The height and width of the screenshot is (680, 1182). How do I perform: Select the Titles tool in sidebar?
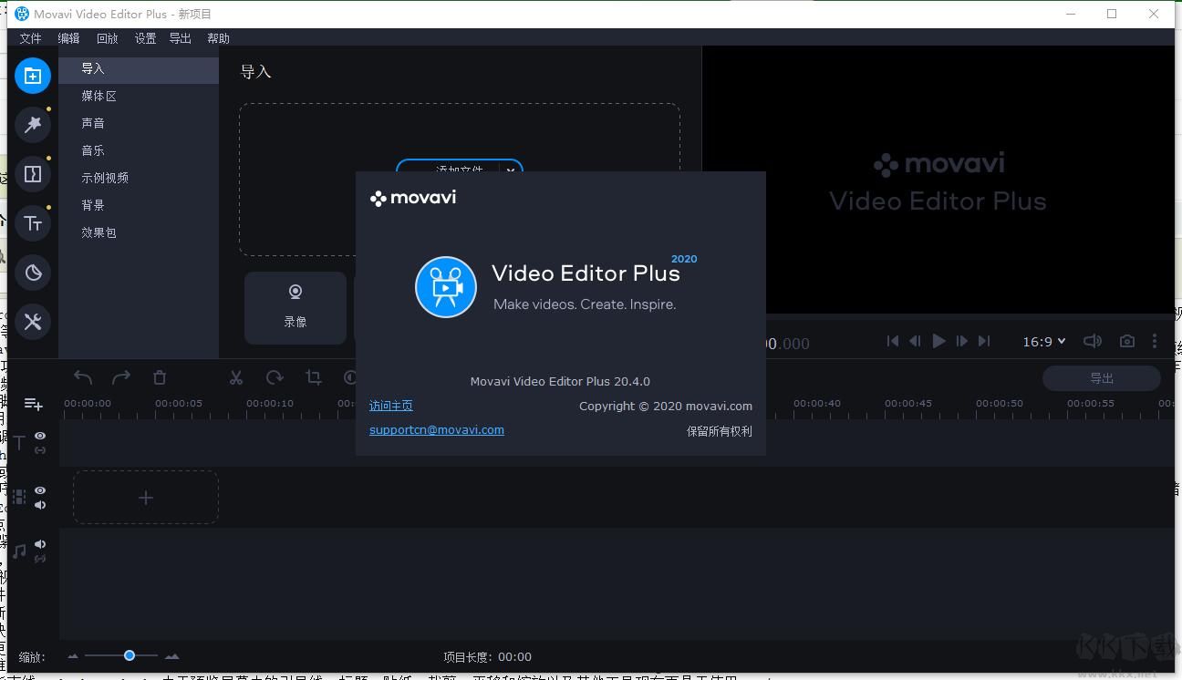33,223
